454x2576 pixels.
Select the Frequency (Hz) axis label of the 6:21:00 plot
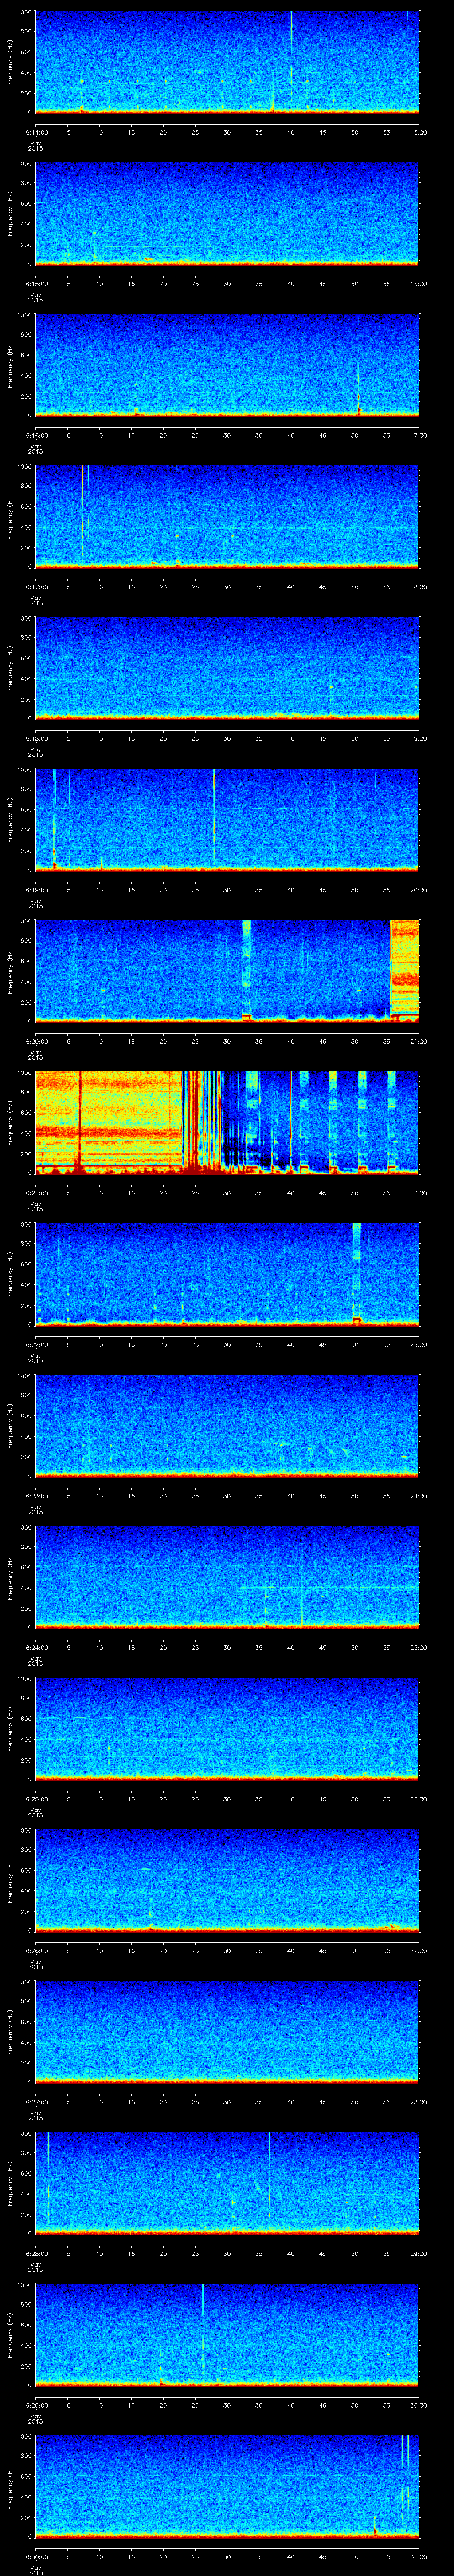11,1123
